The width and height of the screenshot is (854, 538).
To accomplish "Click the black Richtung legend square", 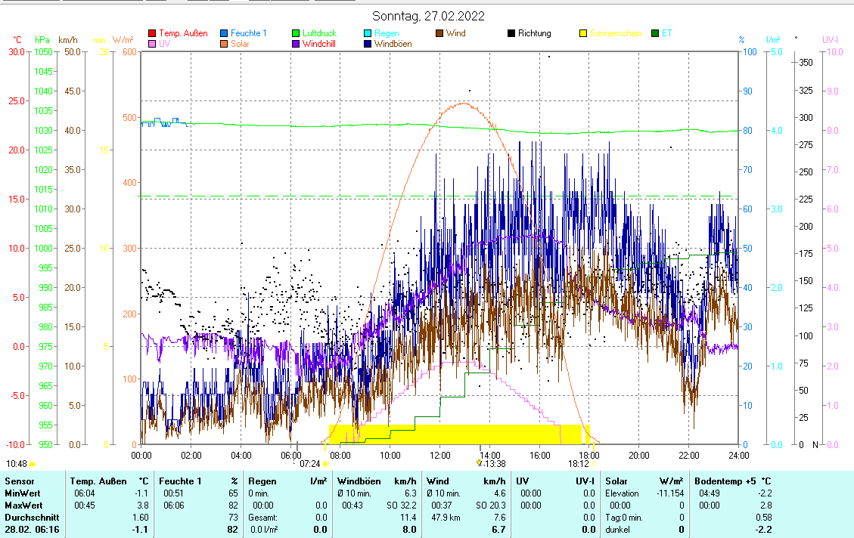I will coord(511,33).
